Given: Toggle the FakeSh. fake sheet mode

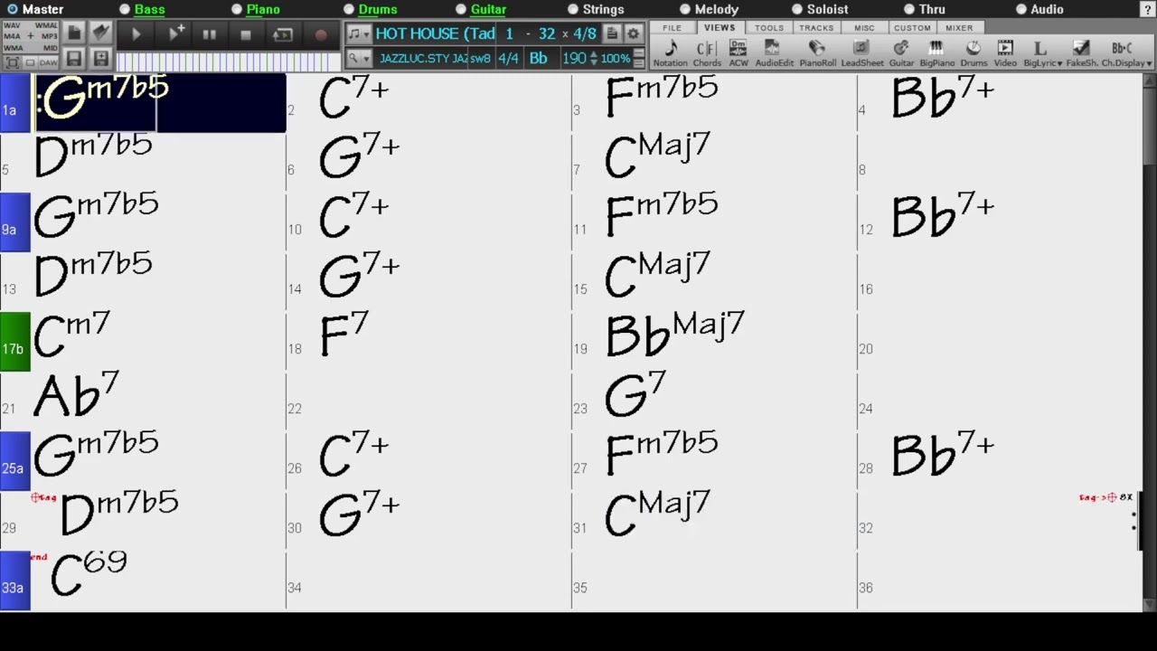Looking at the screenshot, I should point(1081,52).
